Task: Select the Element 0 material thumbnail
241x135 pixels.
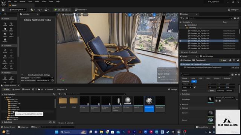Action: point(210,113)
